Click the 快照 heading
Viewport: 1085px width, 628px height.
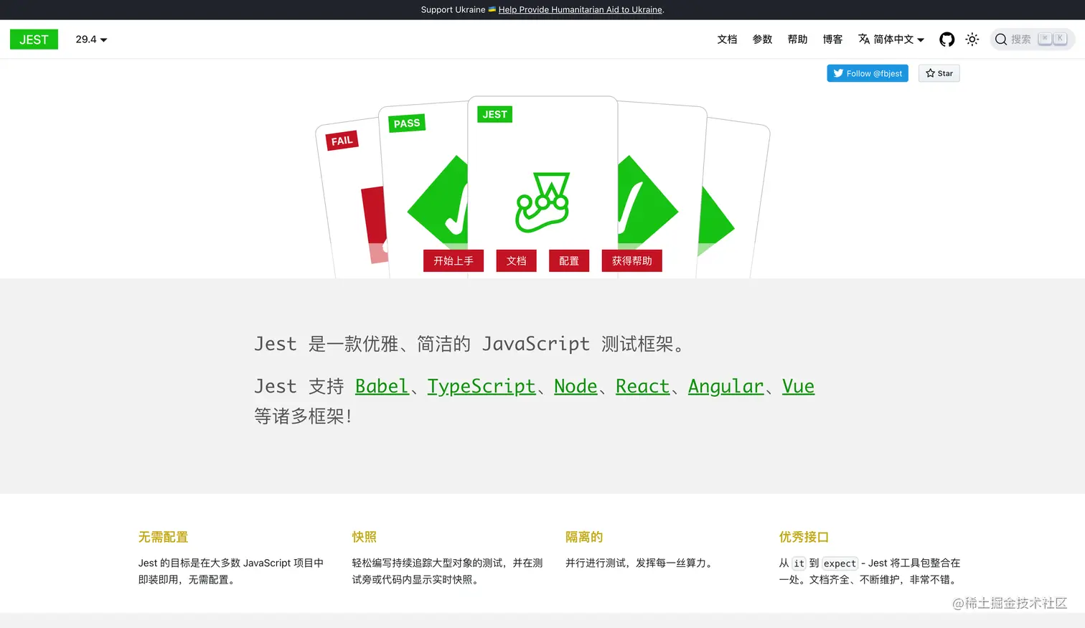[x=365, y=537]
